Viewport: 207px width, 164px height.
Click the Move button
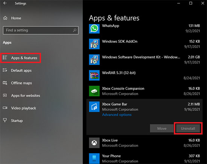point(162,128)
